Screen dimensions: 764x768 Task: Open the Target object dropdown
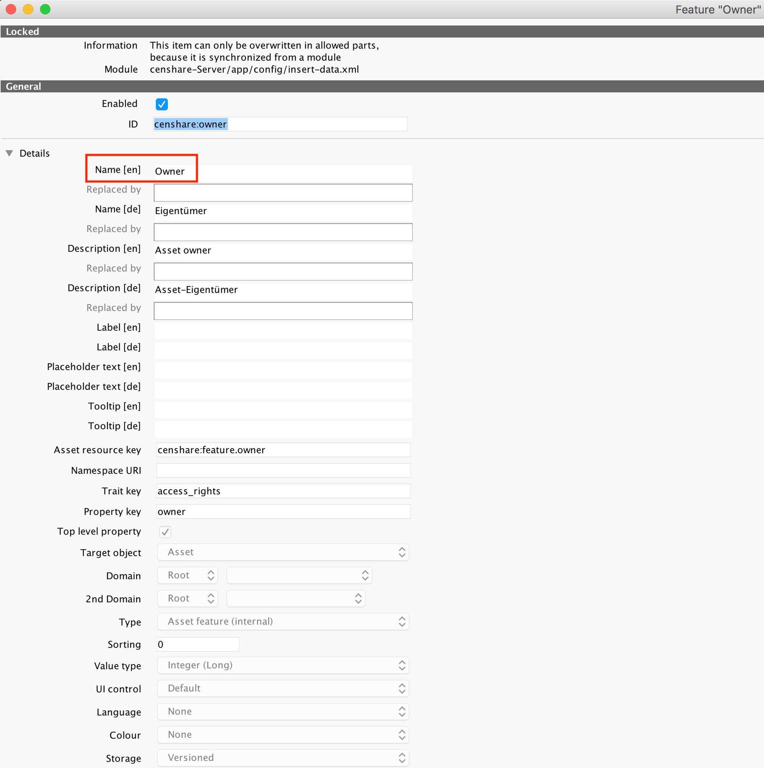283,552
